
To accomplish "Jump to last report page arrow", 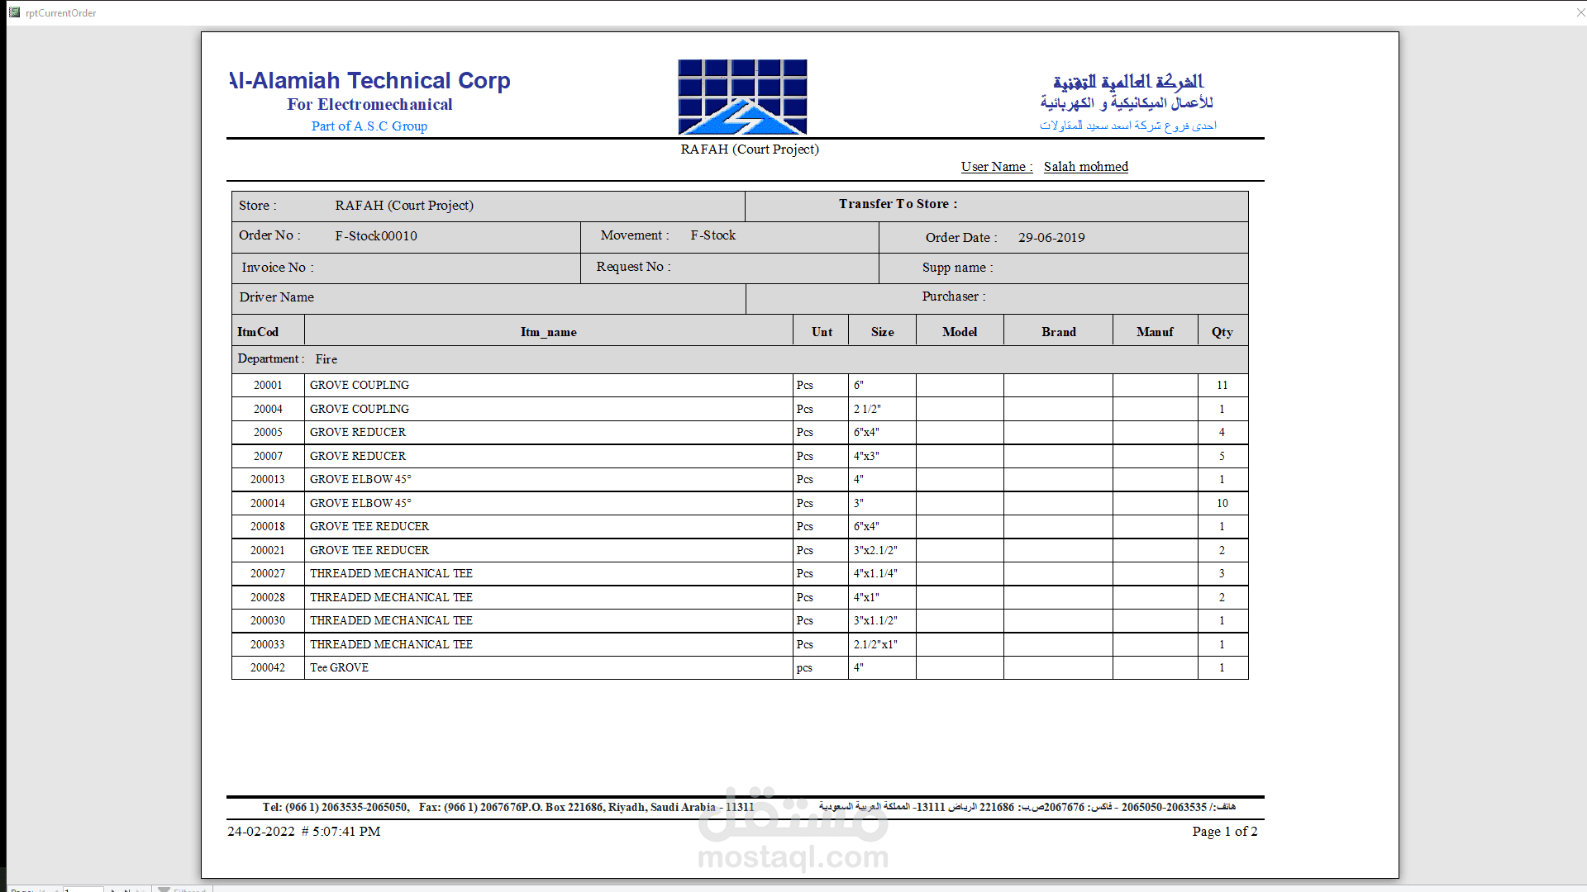I will point(128,890).
